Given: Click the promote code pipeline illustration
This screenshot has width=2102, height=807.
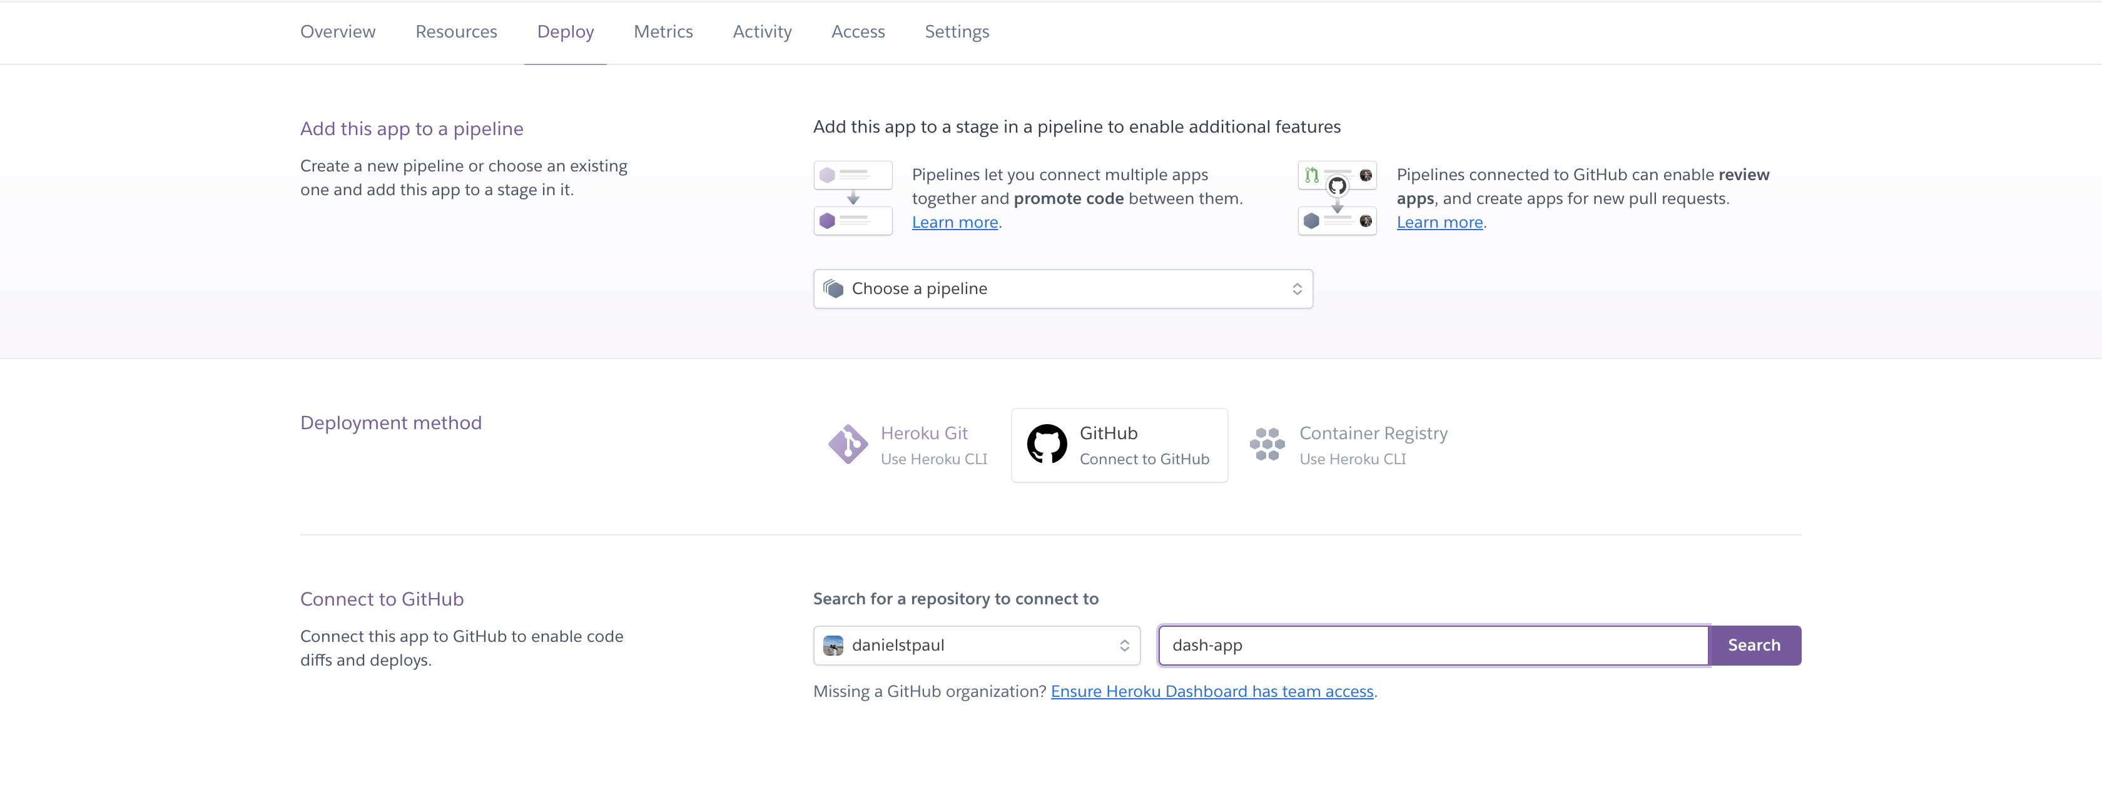Looking at the screenshot, I should pos(853,198).
